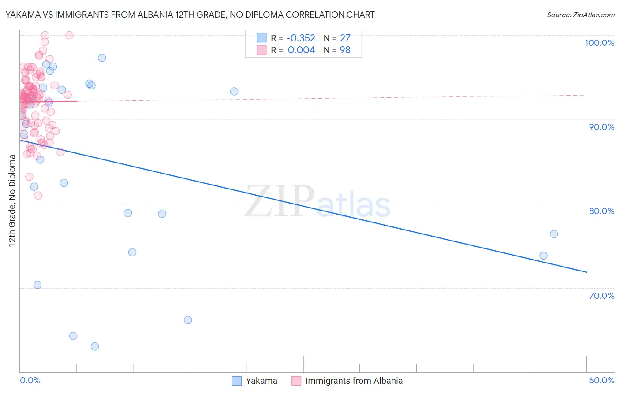Click the N = 27 statistic value

click(x=337, y=38)
